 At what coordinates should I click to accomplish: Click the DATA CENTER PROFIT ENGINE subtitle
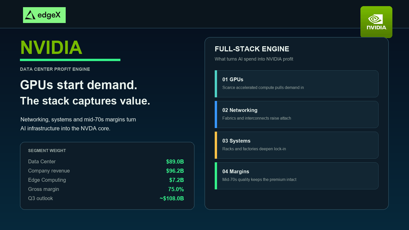coord(55,69)
